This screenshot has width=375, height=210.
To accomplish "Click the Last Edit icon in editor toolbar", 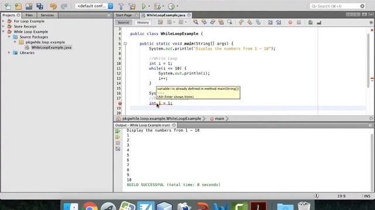I will (161, 22).
